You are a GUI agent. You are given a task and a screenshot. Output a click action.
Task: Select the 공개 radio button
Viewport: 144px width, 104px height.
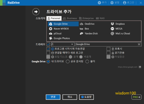(x=71, y=57)
